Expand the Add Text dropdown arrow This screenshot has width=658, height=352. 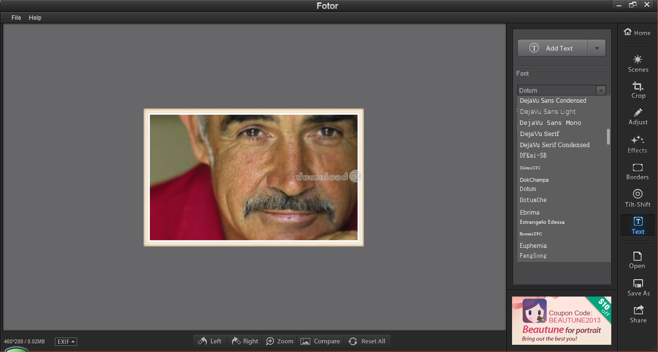(597, 48)
